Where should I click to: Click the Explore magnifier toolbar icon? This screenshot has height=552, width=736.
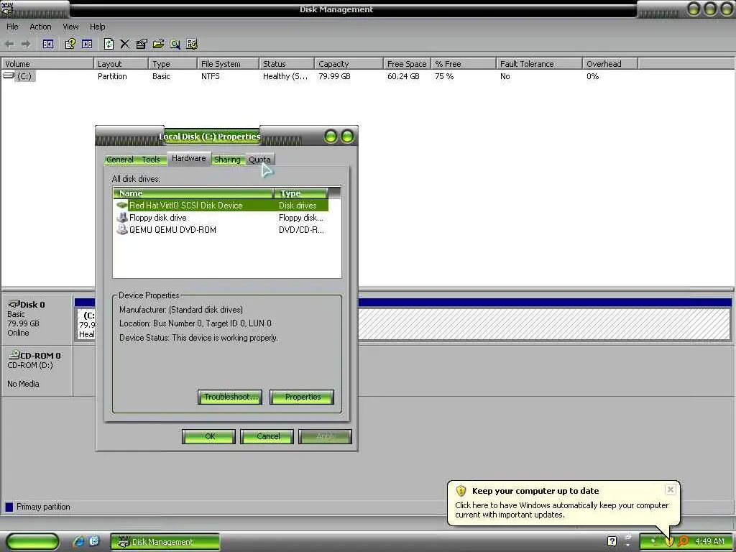[175, 44]
